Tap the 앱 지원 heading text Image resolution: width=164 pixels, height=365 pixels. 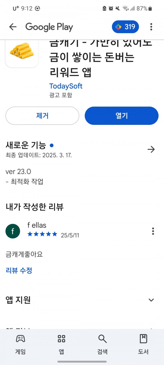click(18, 300)
